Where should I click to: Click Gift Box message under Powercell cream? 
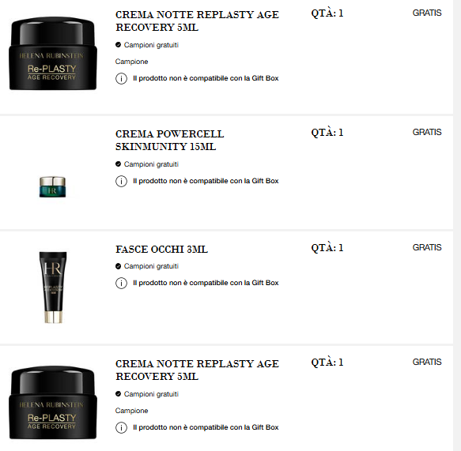point(206,181)
